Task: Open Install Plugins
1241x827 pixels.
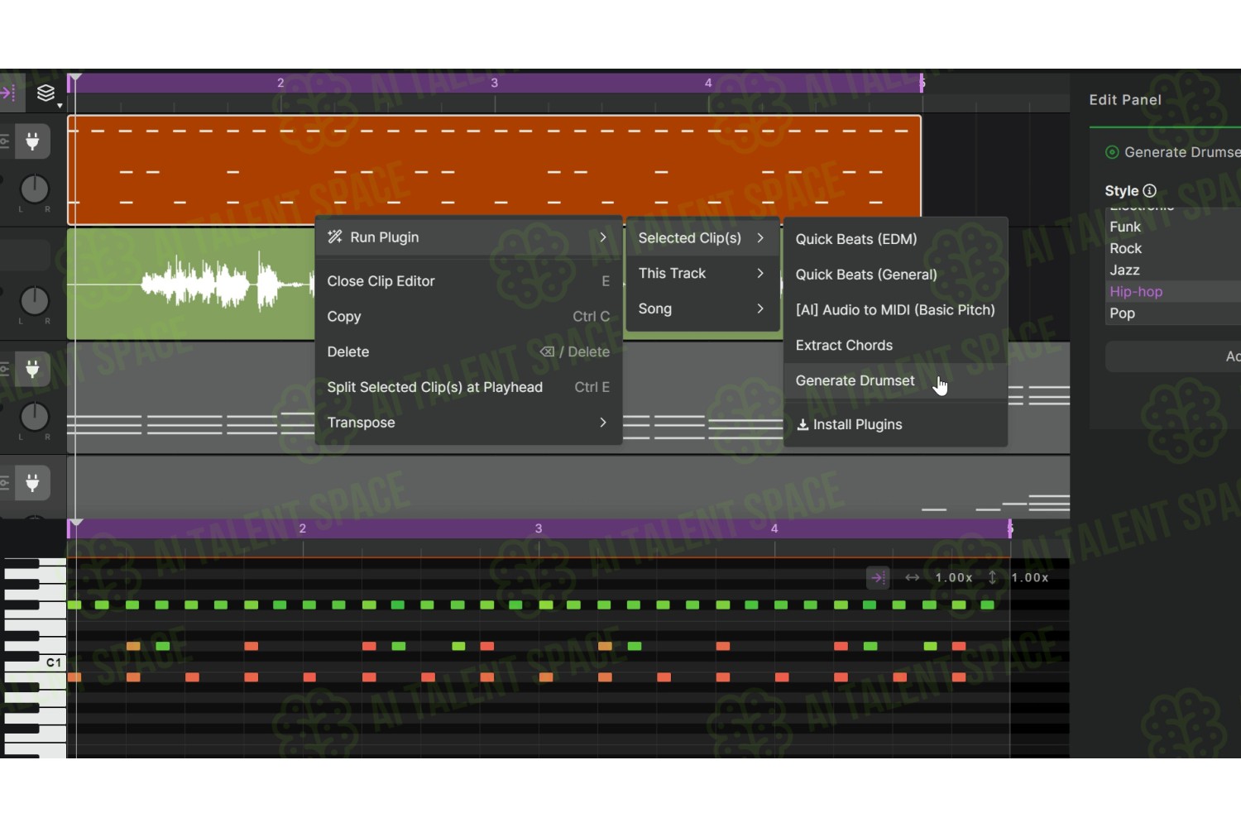Action: coord(895,424)
